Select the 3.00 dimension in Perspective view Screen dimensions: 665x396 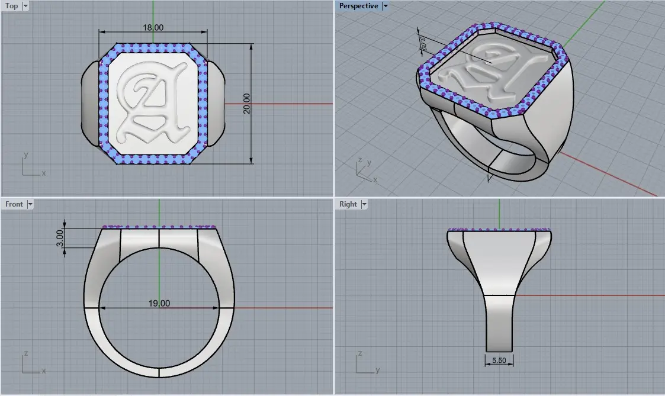pyautogui.click(x=423, y=44)
